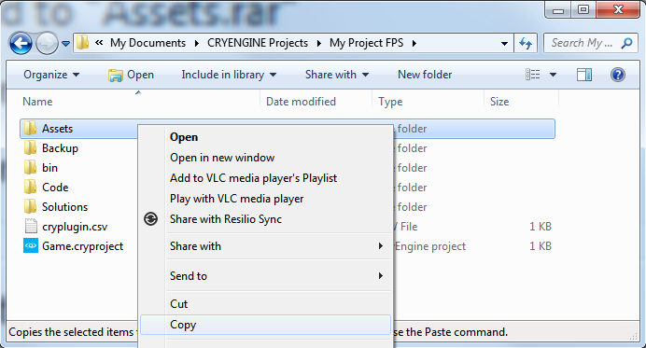The width and height of the screenshot is (646, 348).
Task: Open the recent locations dropdown arrow
Action: click(65, 43)
